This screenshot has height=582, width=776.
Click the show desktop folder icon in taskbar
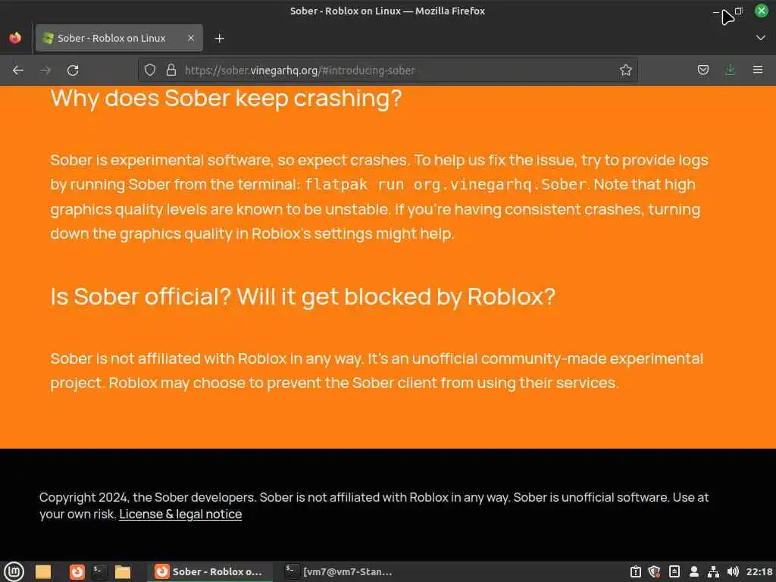pos(43,571)
